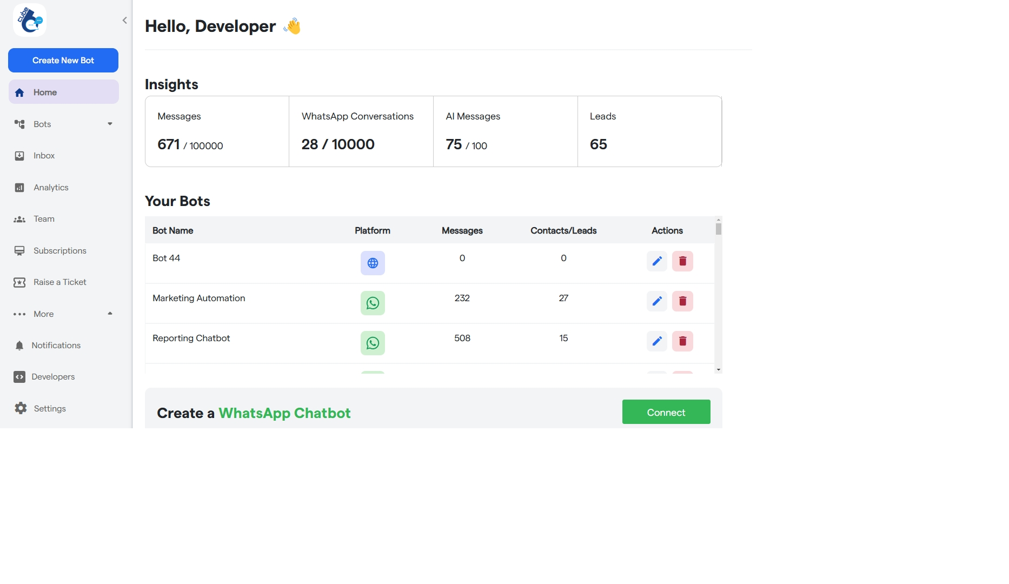The image size is (1009, 584).
Task: Open the Inbox section from sidebar
Action: point(44,155)
